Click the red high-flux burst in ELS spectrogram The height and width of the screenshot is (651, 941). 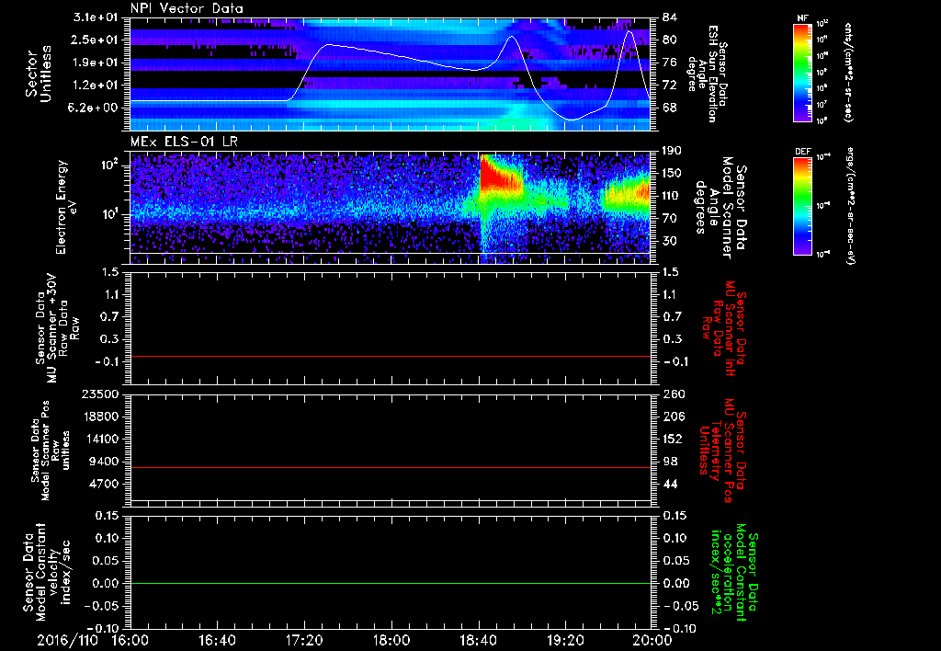coord(498,174)
